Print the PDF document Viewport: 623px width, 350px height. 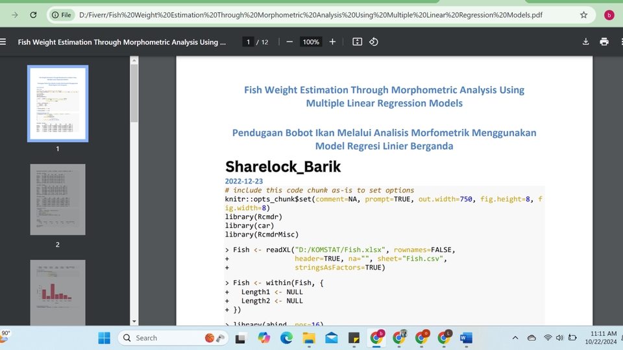point(604,41)
